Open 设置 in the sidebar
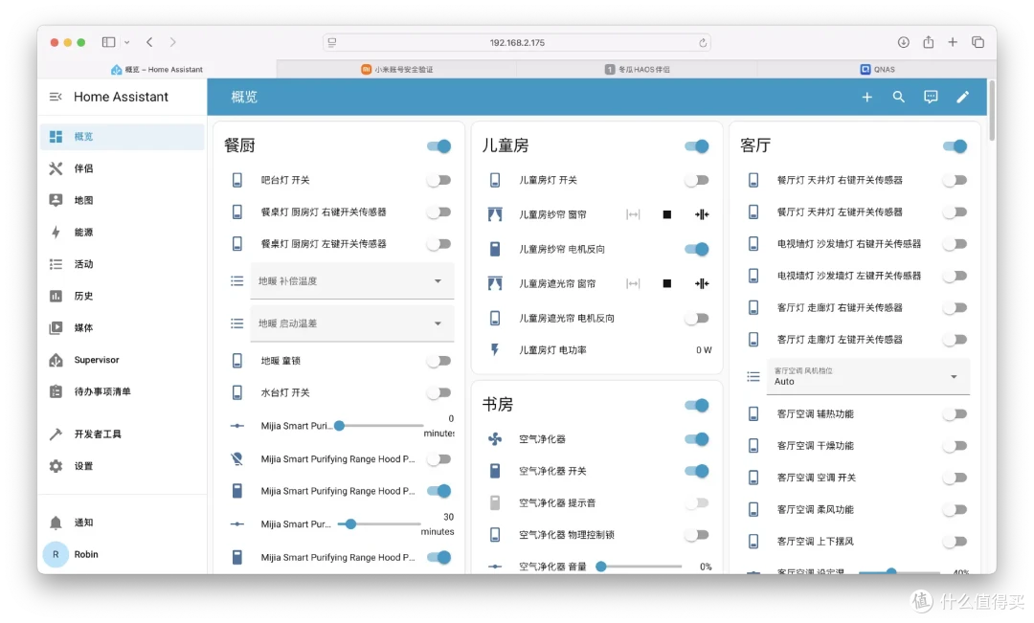This screenshot has height=623, width=1034. point(122,466)
